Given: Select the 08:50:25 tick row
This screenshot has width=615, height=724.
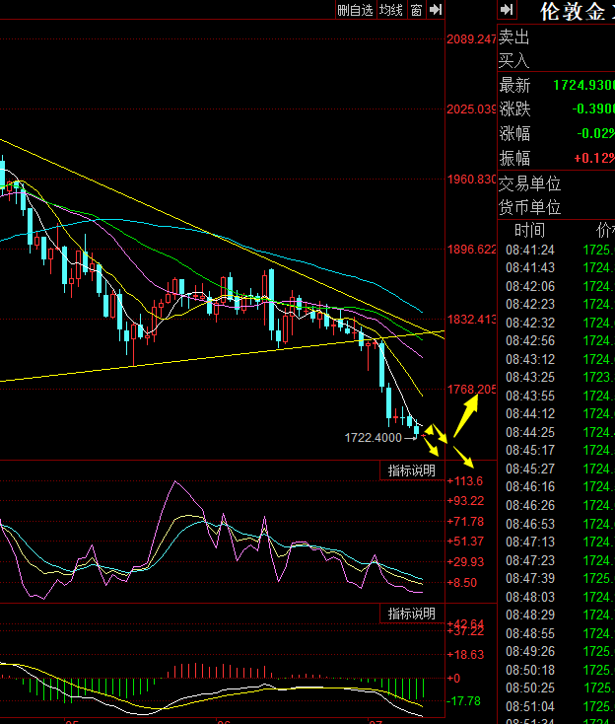Looking at the screenshot, I should [x=557, y=688].
